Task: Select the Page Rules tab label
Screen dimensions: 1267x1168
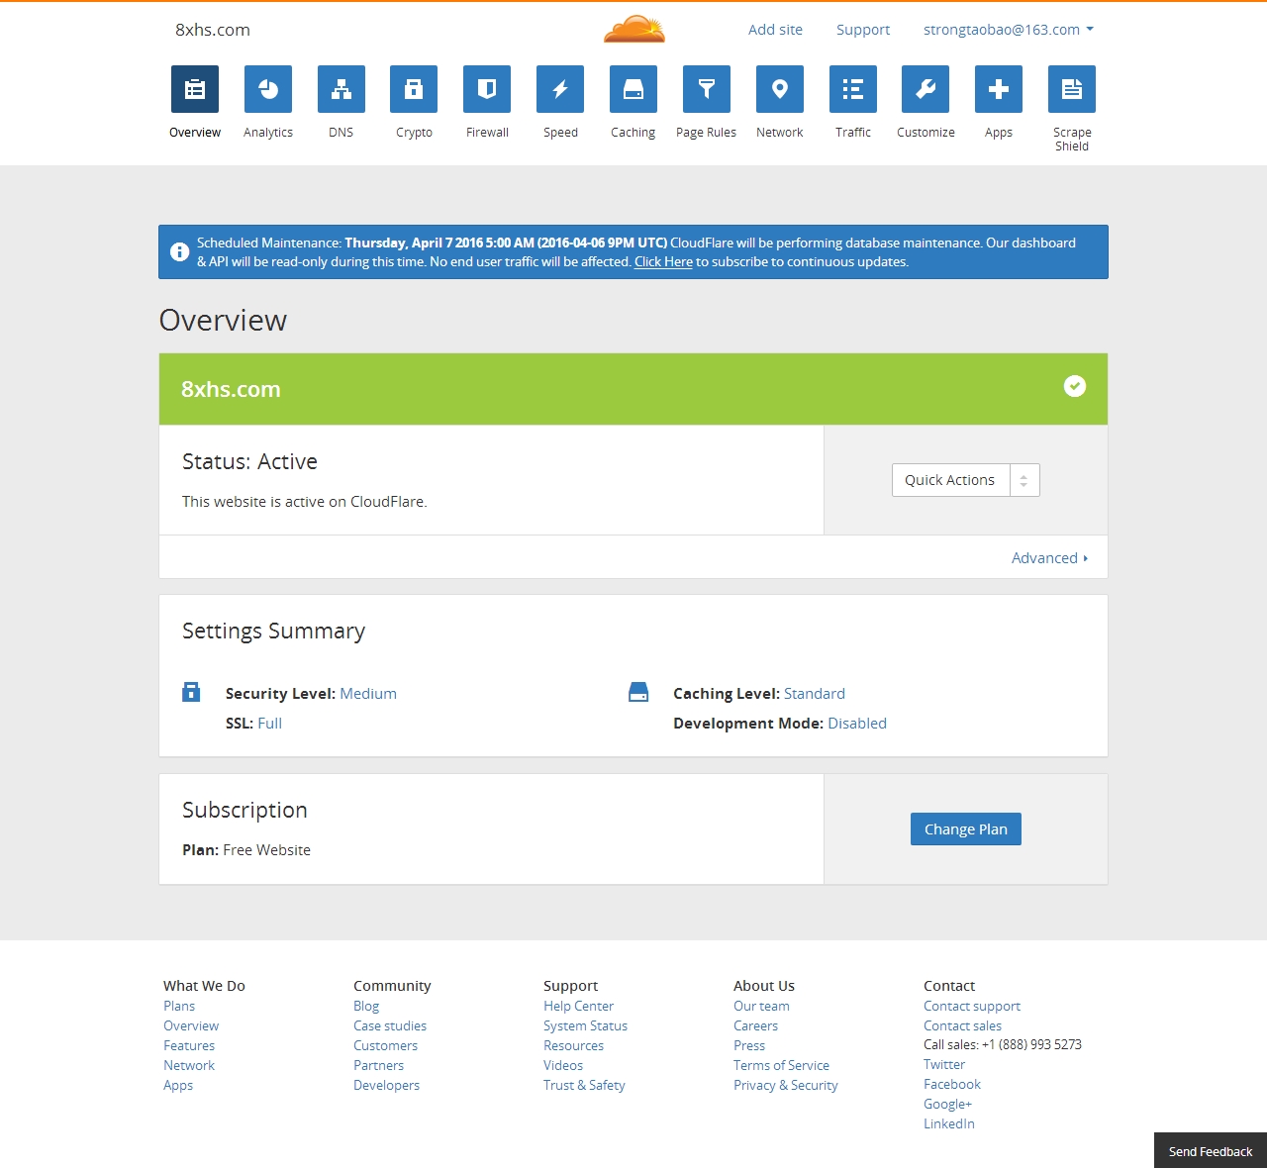Action: click(x=707, y=133)
